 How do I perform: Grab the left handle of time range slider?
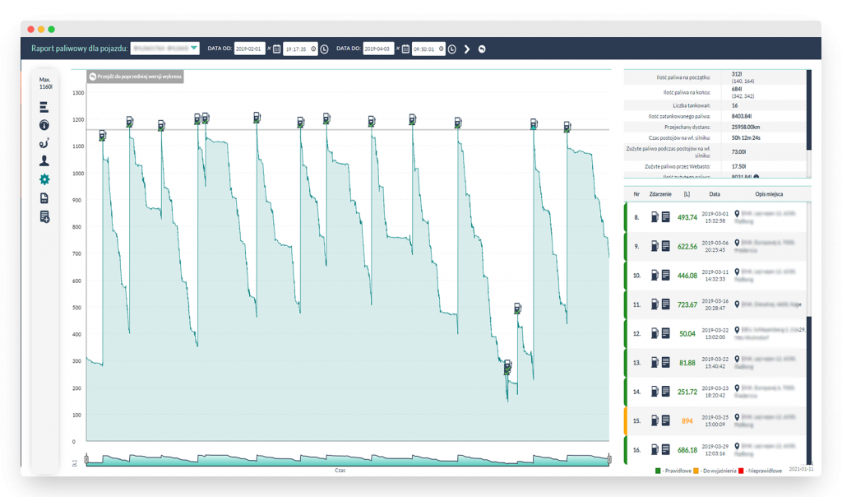point(86,459)
